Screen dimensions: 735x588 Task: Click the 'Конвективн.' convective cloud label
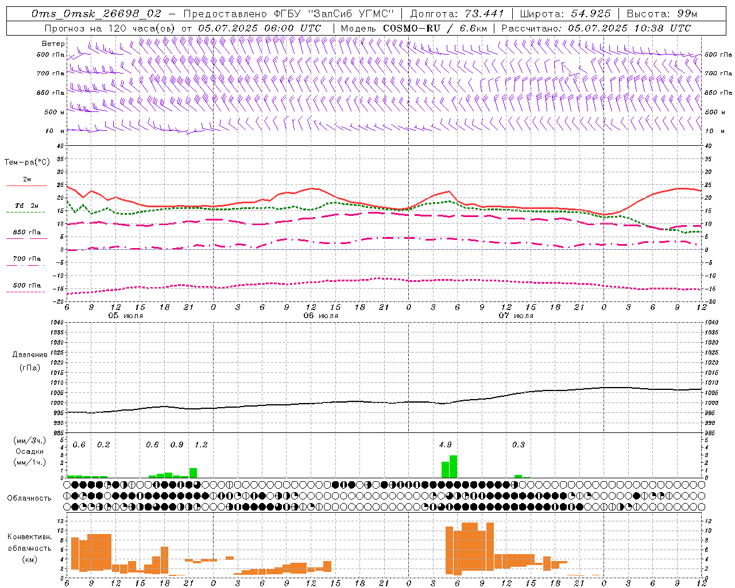point(30,537)
